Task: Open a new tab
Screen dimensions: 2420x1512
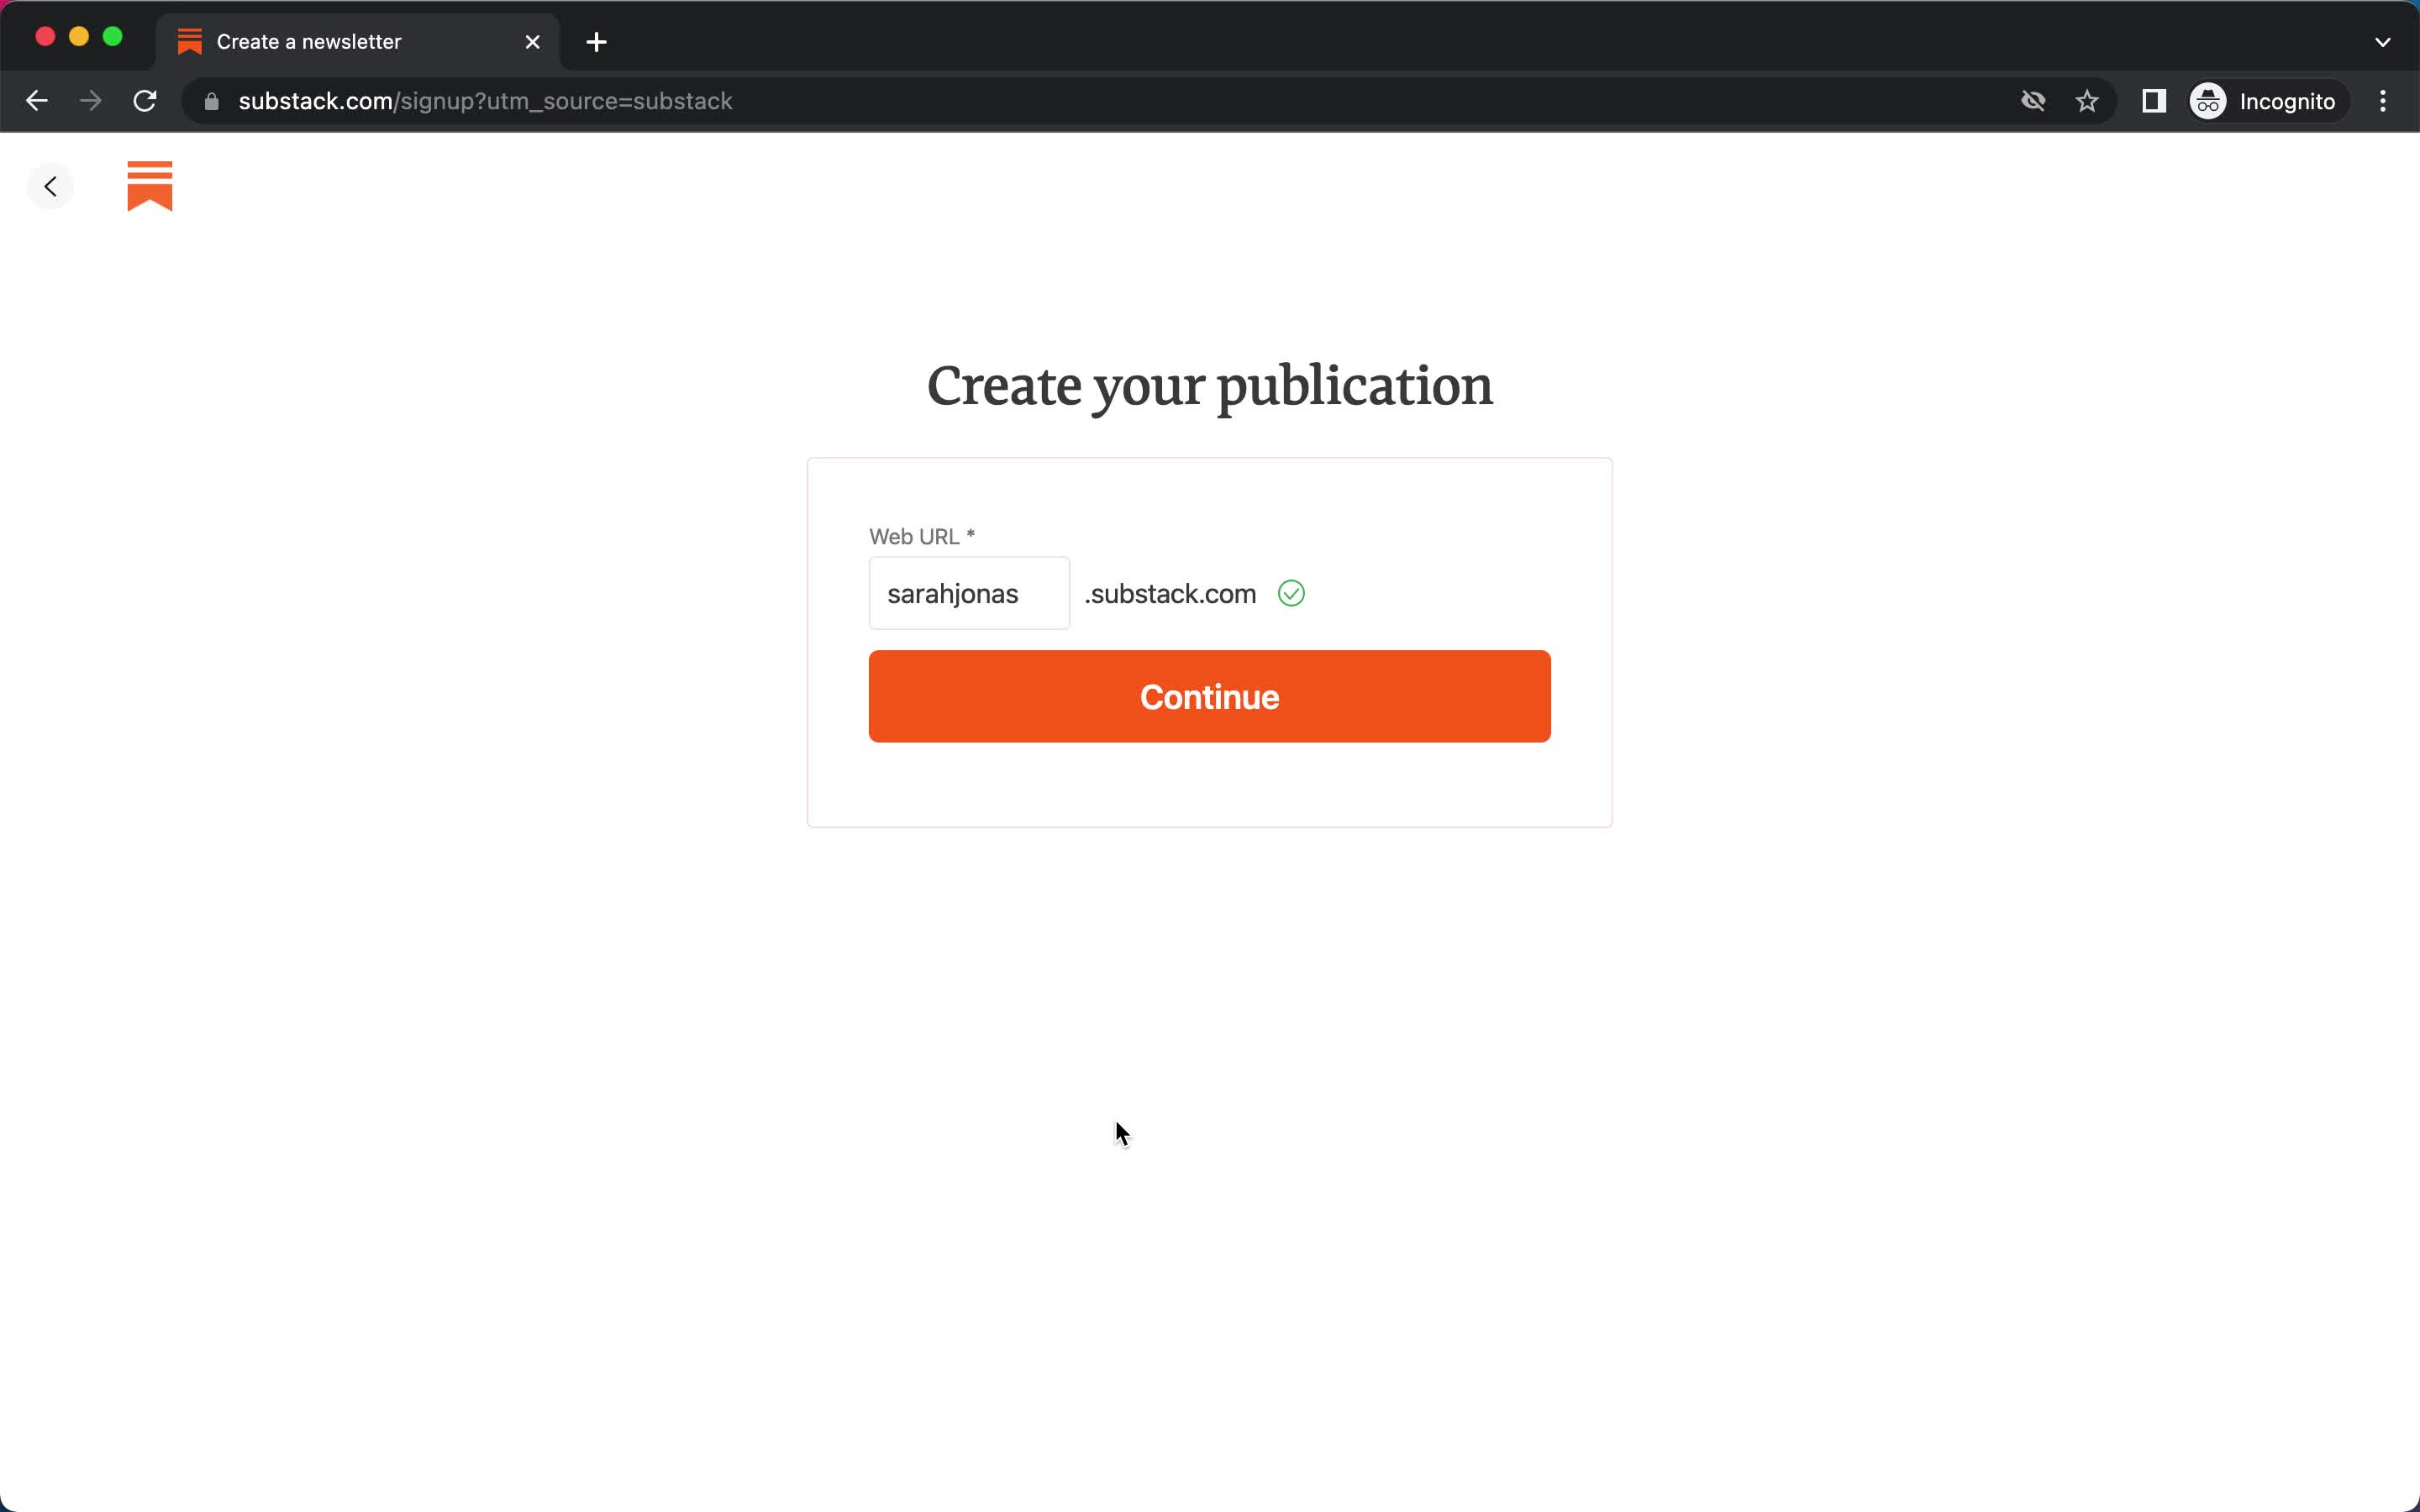Action: pos(597,42)
